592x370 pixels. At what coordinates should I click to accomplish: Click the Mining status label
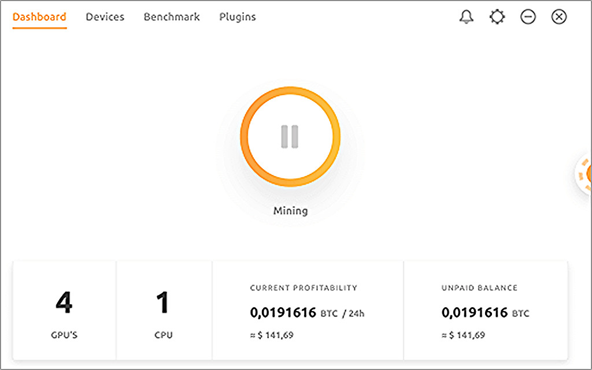[290, 211]
